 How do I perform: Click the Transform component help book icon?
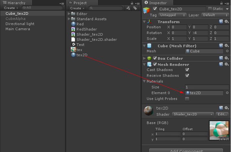[221, 22]
